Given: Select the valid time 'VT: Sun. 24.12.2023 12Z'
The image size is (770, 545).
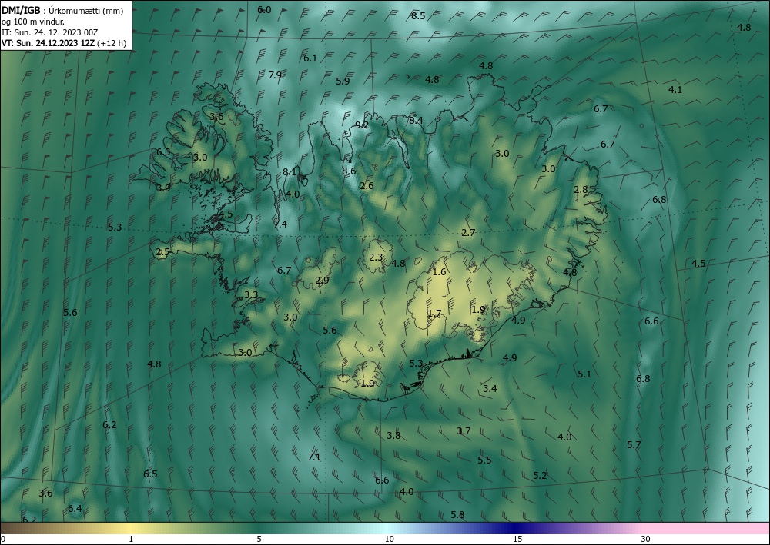Looking at the screenshot, I should [48, 43].
